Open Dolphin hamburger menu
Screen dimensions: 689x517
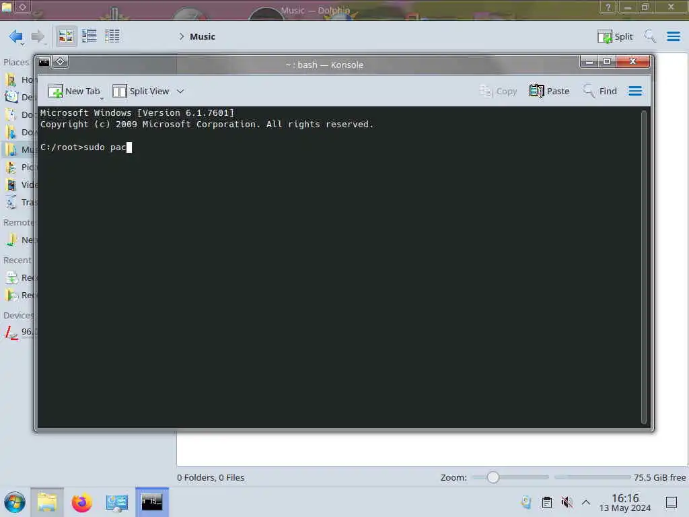[x=673, y=36]
